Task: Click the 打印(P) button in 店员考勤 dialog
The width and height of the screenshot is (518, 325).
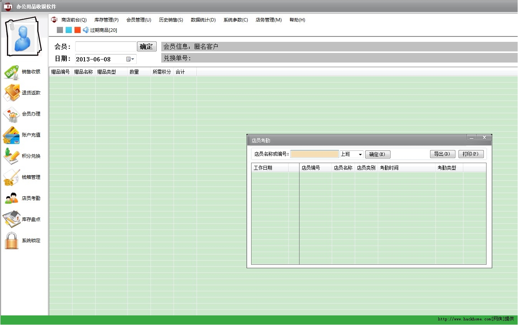Action: (471, 154)
